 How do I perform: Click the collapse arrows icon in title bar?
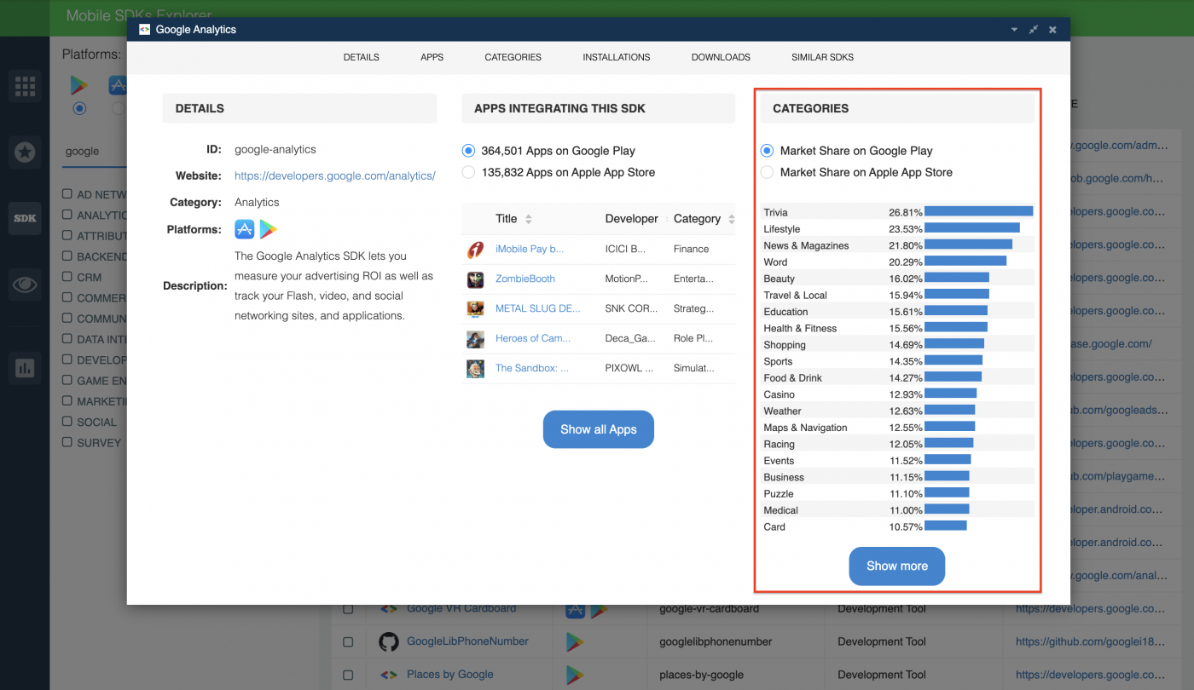click(1033, 29)
